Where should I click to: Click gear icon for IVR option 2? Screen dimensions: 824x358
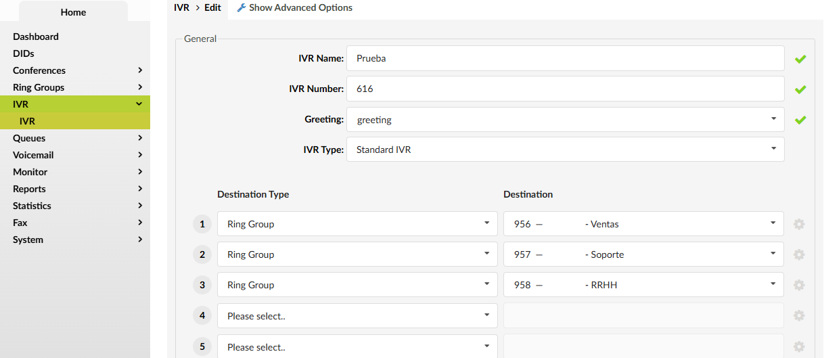(799, 254)
